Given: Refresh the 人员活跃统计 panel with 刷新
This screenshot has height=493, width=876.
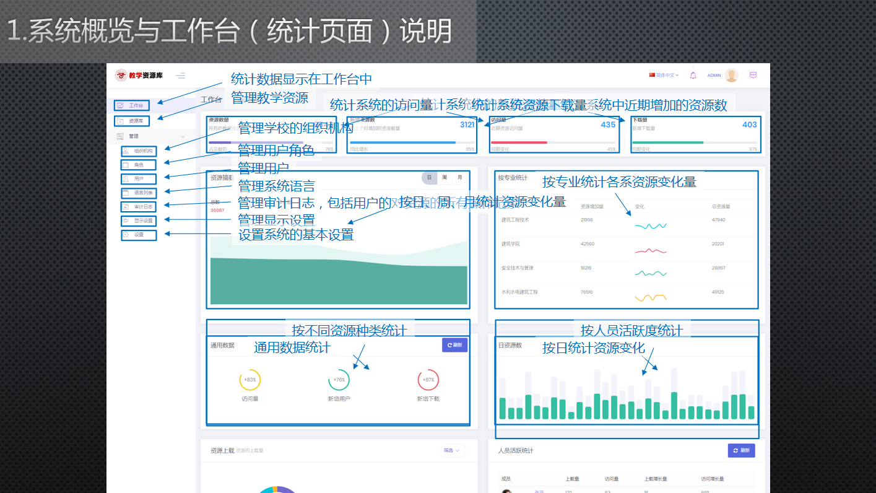Looking at the screenshot, I should 741,451.
